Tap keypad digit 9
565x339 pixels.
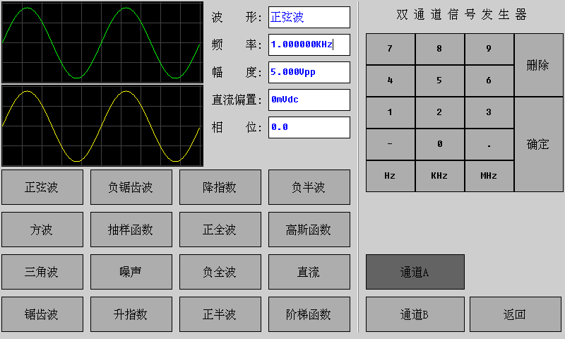tap(489, 49)
